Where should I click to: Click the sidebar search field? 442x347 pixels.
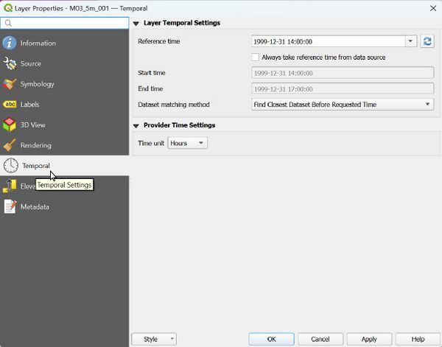(x=66, y=24)
